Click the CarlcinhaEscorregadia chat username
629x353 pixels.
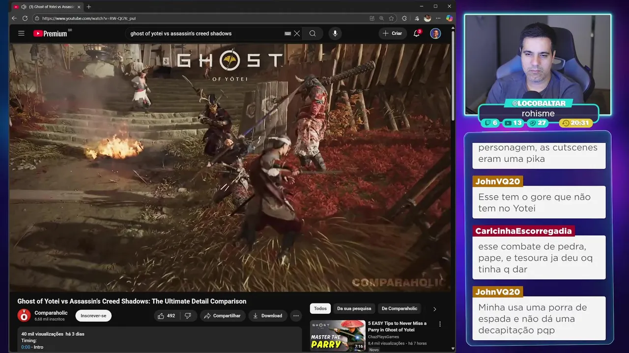523,231
